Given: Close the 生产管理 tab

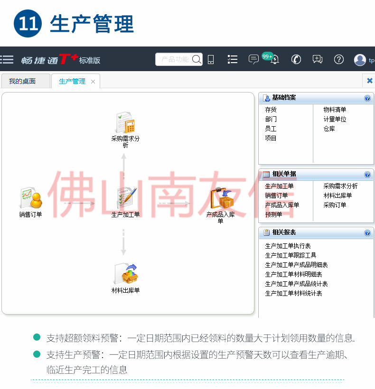Looking at the screenshot, I should tap(93, 82).
